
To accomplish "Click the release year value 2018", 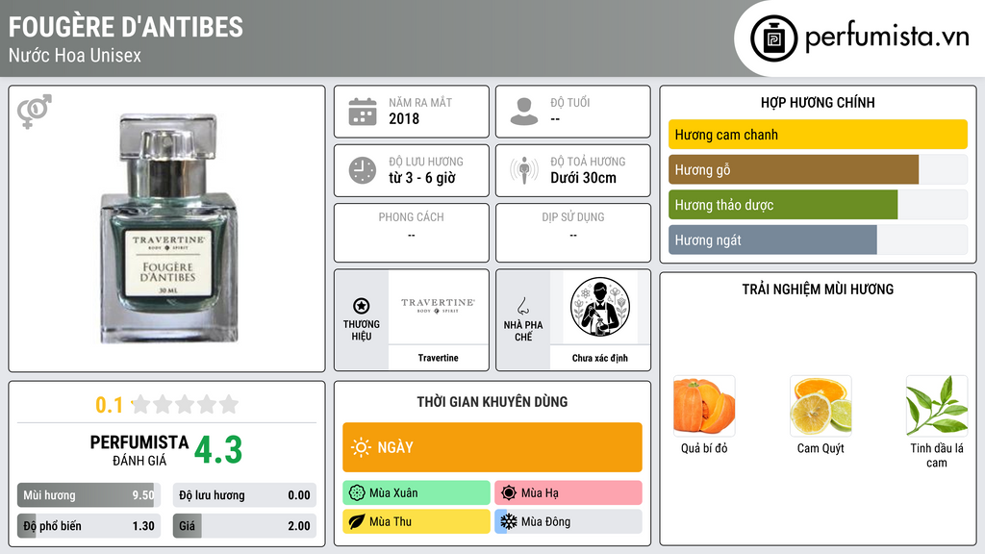I will click(x=404, y=118).
